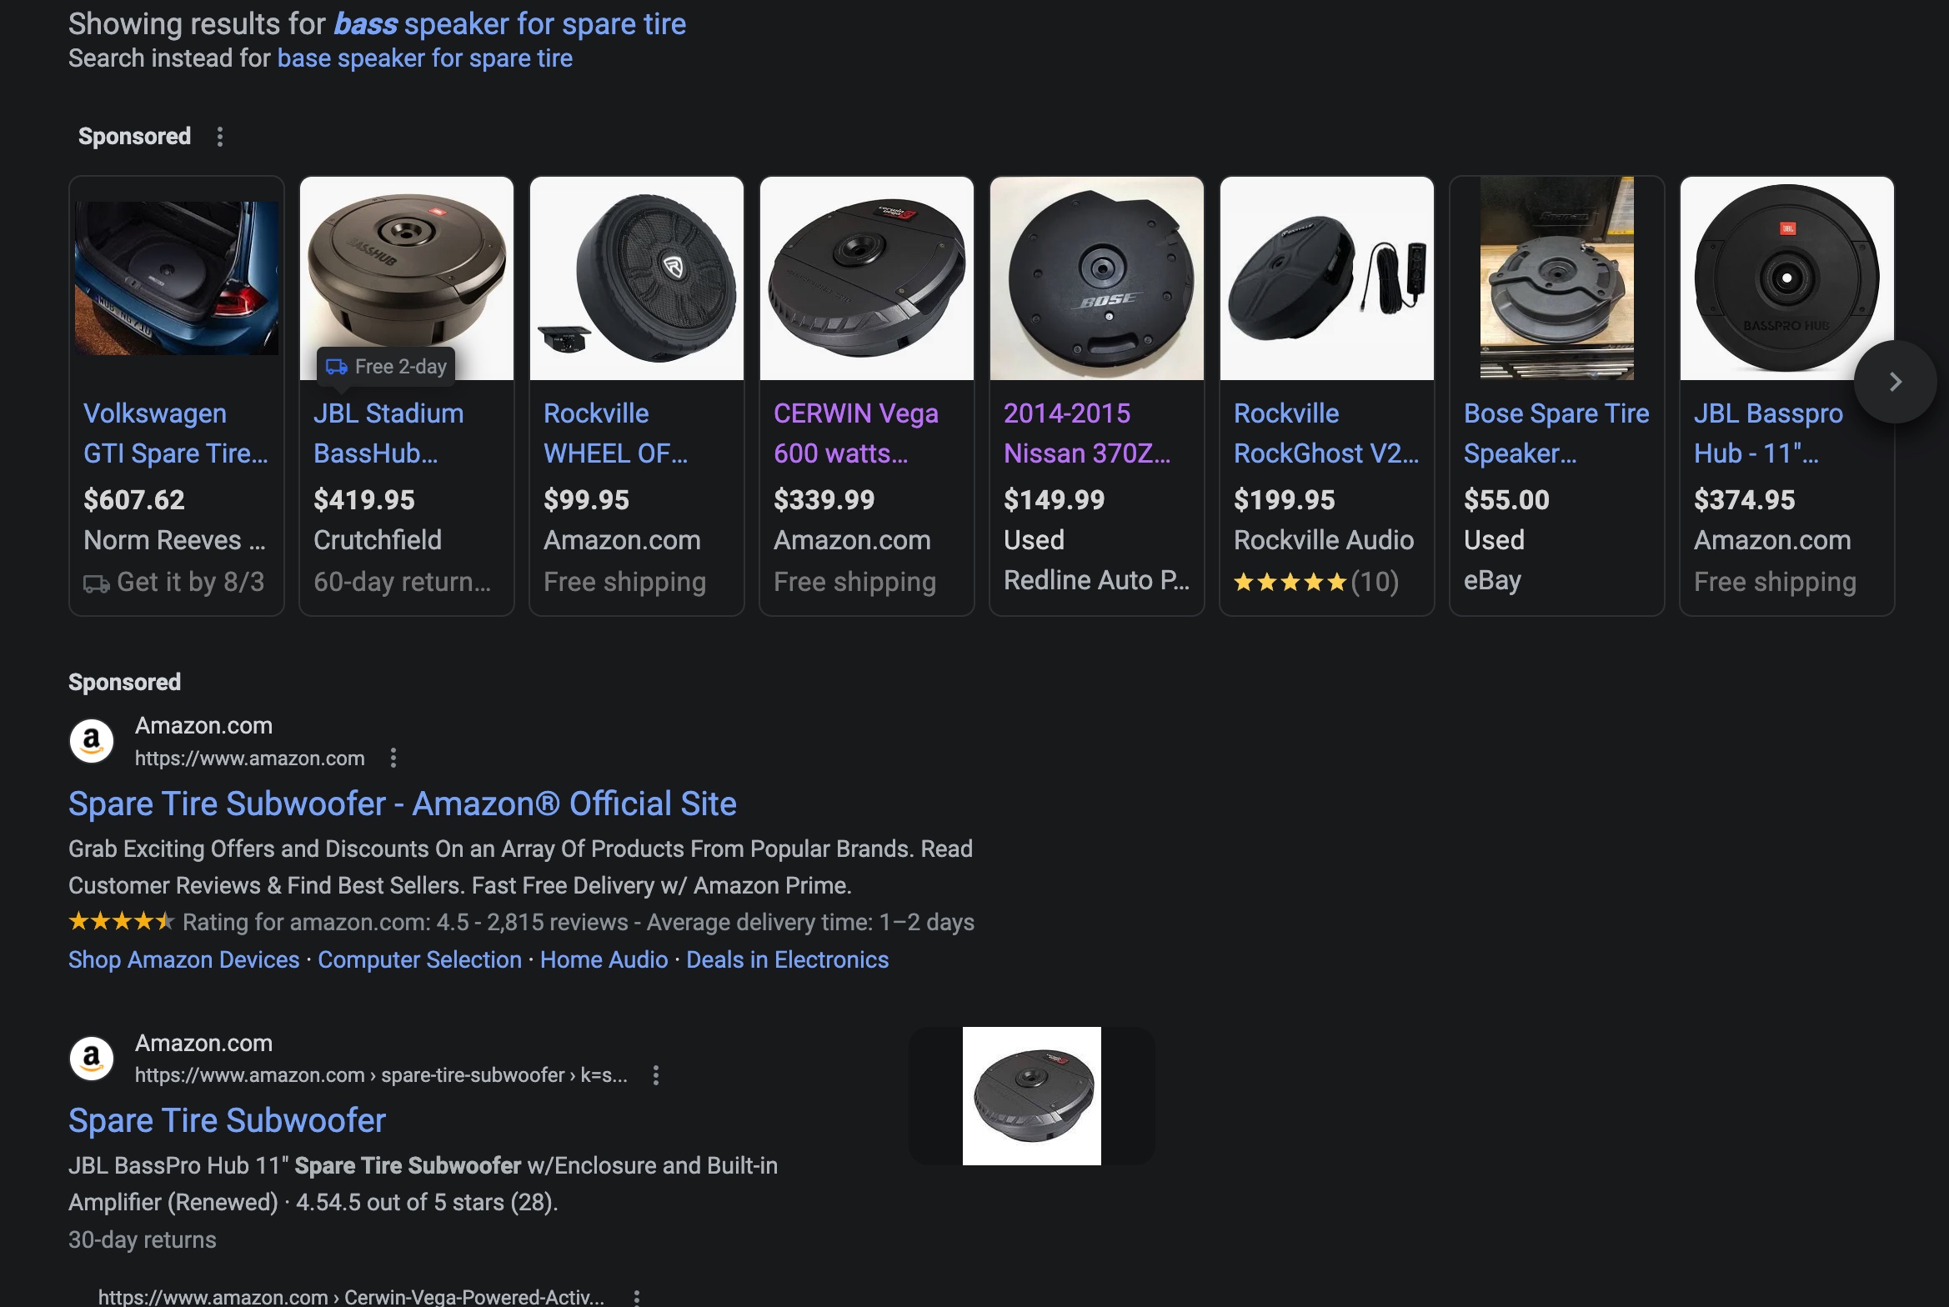This screenshot has height=1307, width=1949.
Task: Click the Spare Tire Subwoofer result thumbnail
Action: click(1031, 1095)
